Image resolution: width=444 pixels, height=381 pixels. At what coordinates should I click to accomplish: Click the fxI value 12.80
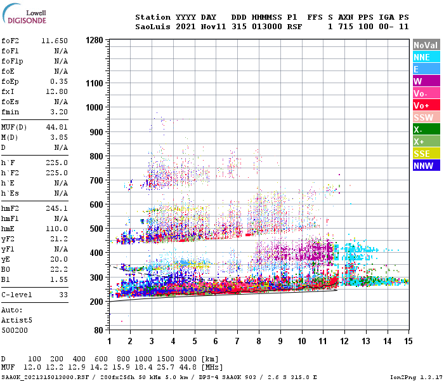pyautogui.click(x=57, y=91)
